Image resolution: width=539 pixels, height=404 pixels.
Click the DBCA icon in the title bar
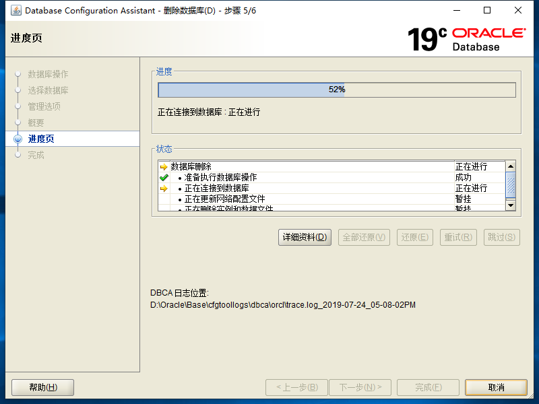click(x=16, y=10)
